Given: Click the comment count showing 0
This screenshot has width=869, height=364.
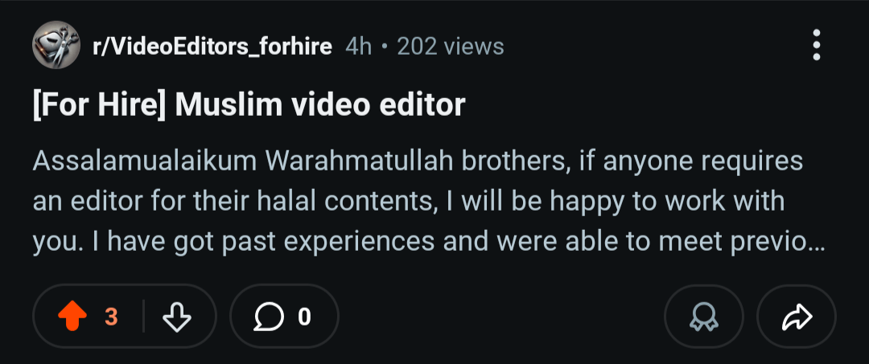Looking at the screenshot, I should [304, 317].
